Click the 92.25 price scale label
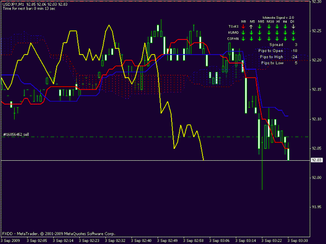This screenshot has width=326, height=244. 317,31
